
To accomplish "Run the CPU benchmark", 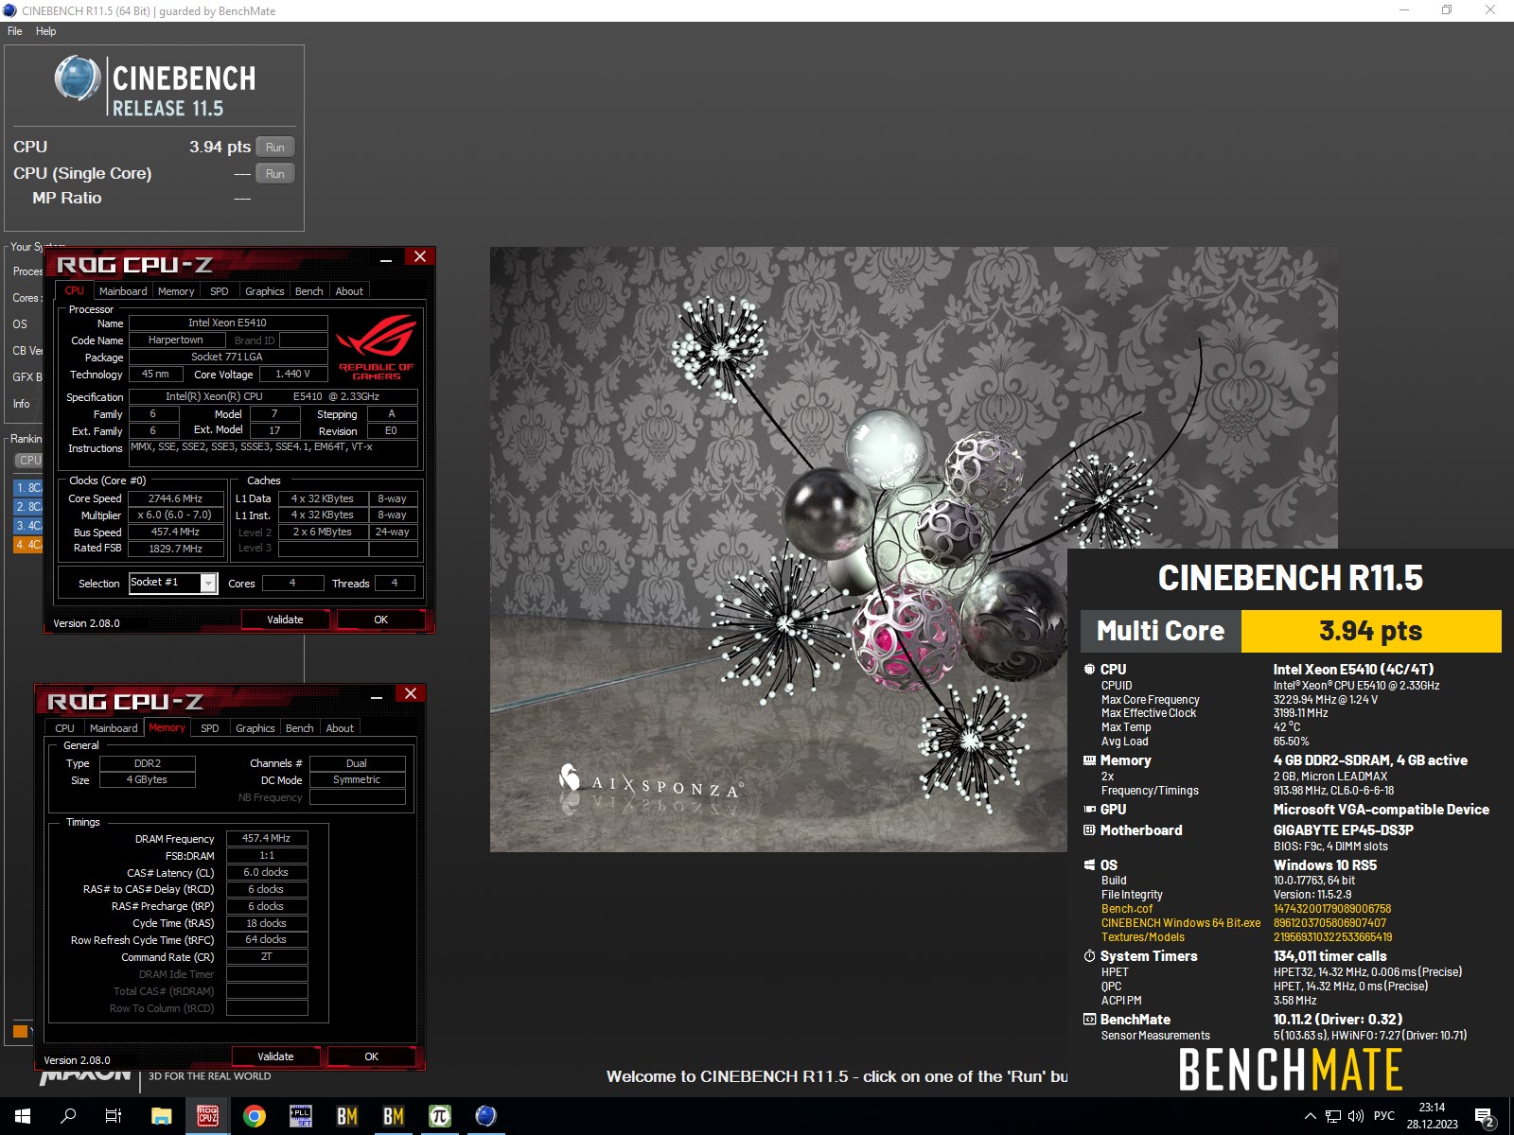I will tap(275, 147).
